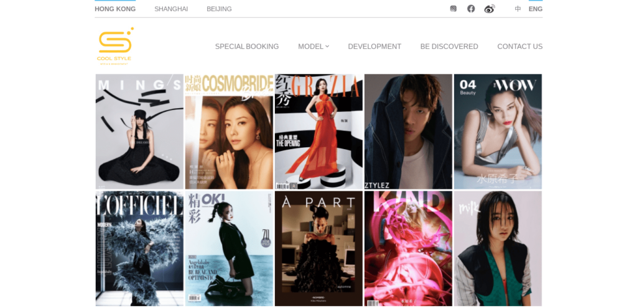Expand the Model dropdown menu
637x308 pixels.
pyautogui.click(x=314, y=47)
